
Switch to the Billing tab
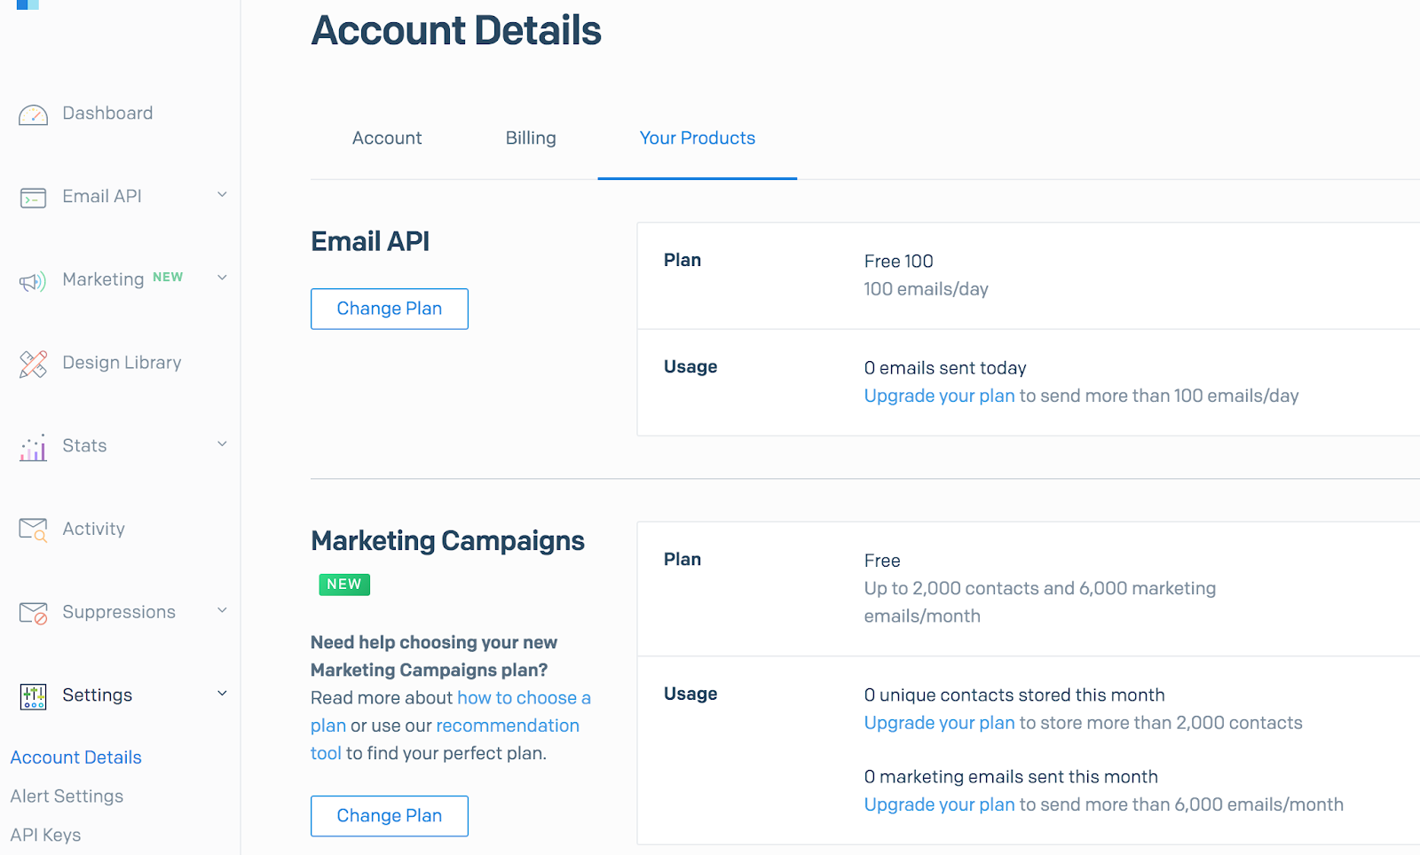point(531,138)
